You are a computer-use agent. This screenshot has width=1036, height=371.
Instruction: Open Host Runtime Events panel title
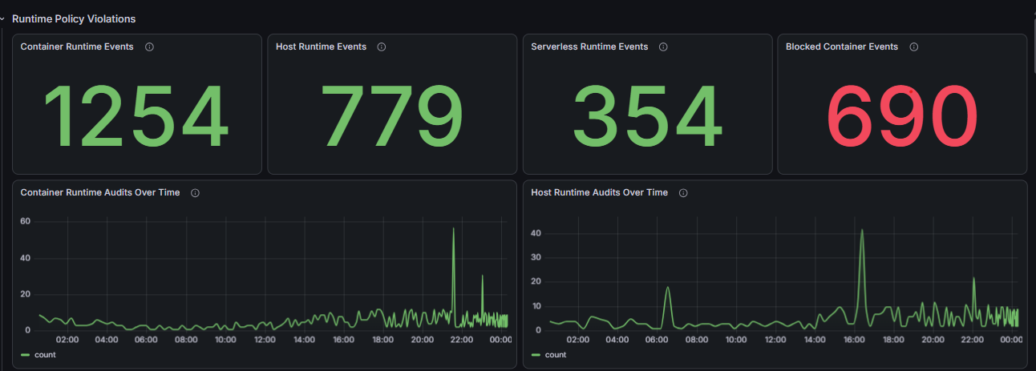point(321,46)
